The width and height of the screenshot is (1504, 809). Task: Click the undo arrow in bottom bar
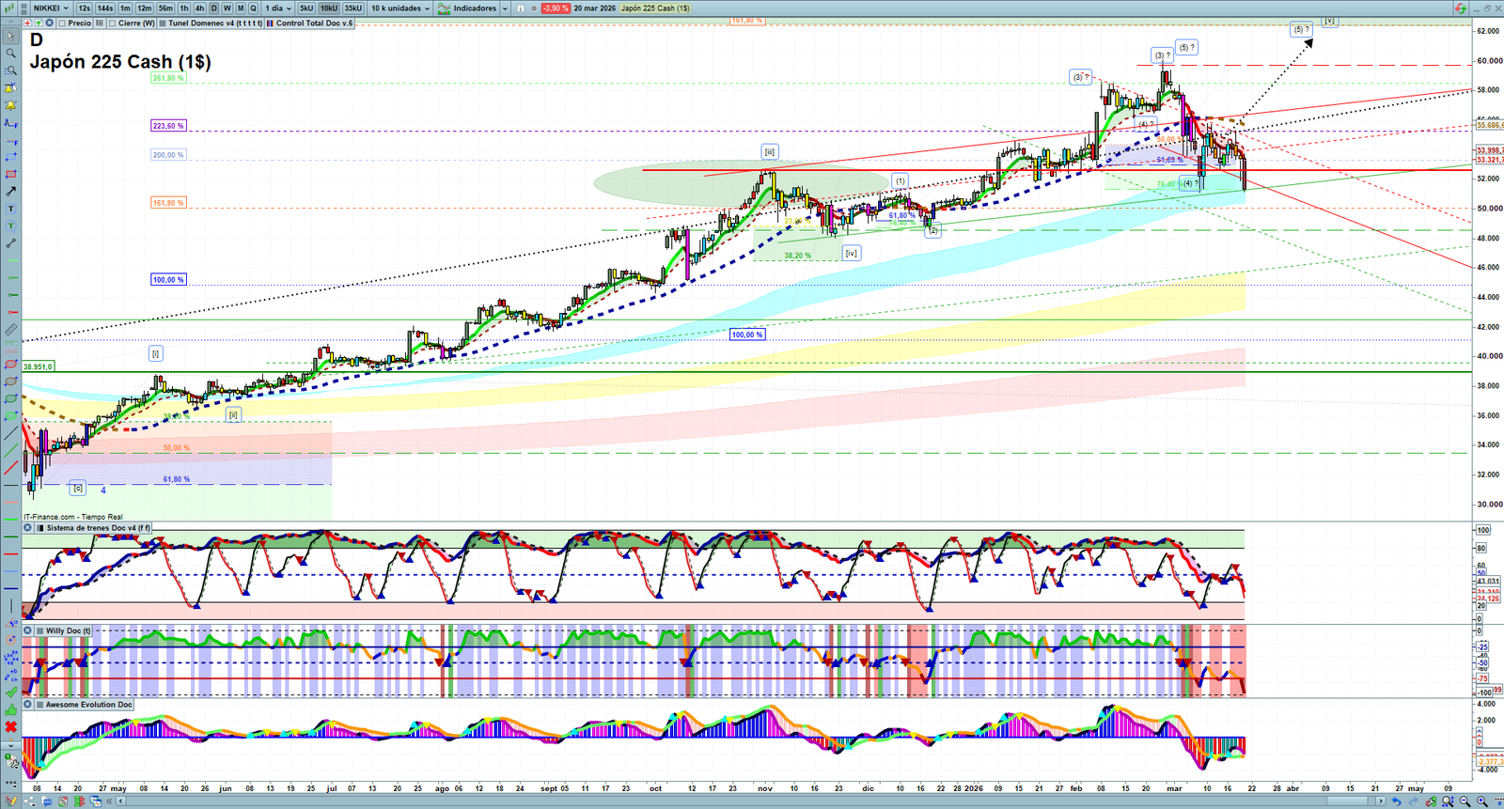(x=1396, y=801)
